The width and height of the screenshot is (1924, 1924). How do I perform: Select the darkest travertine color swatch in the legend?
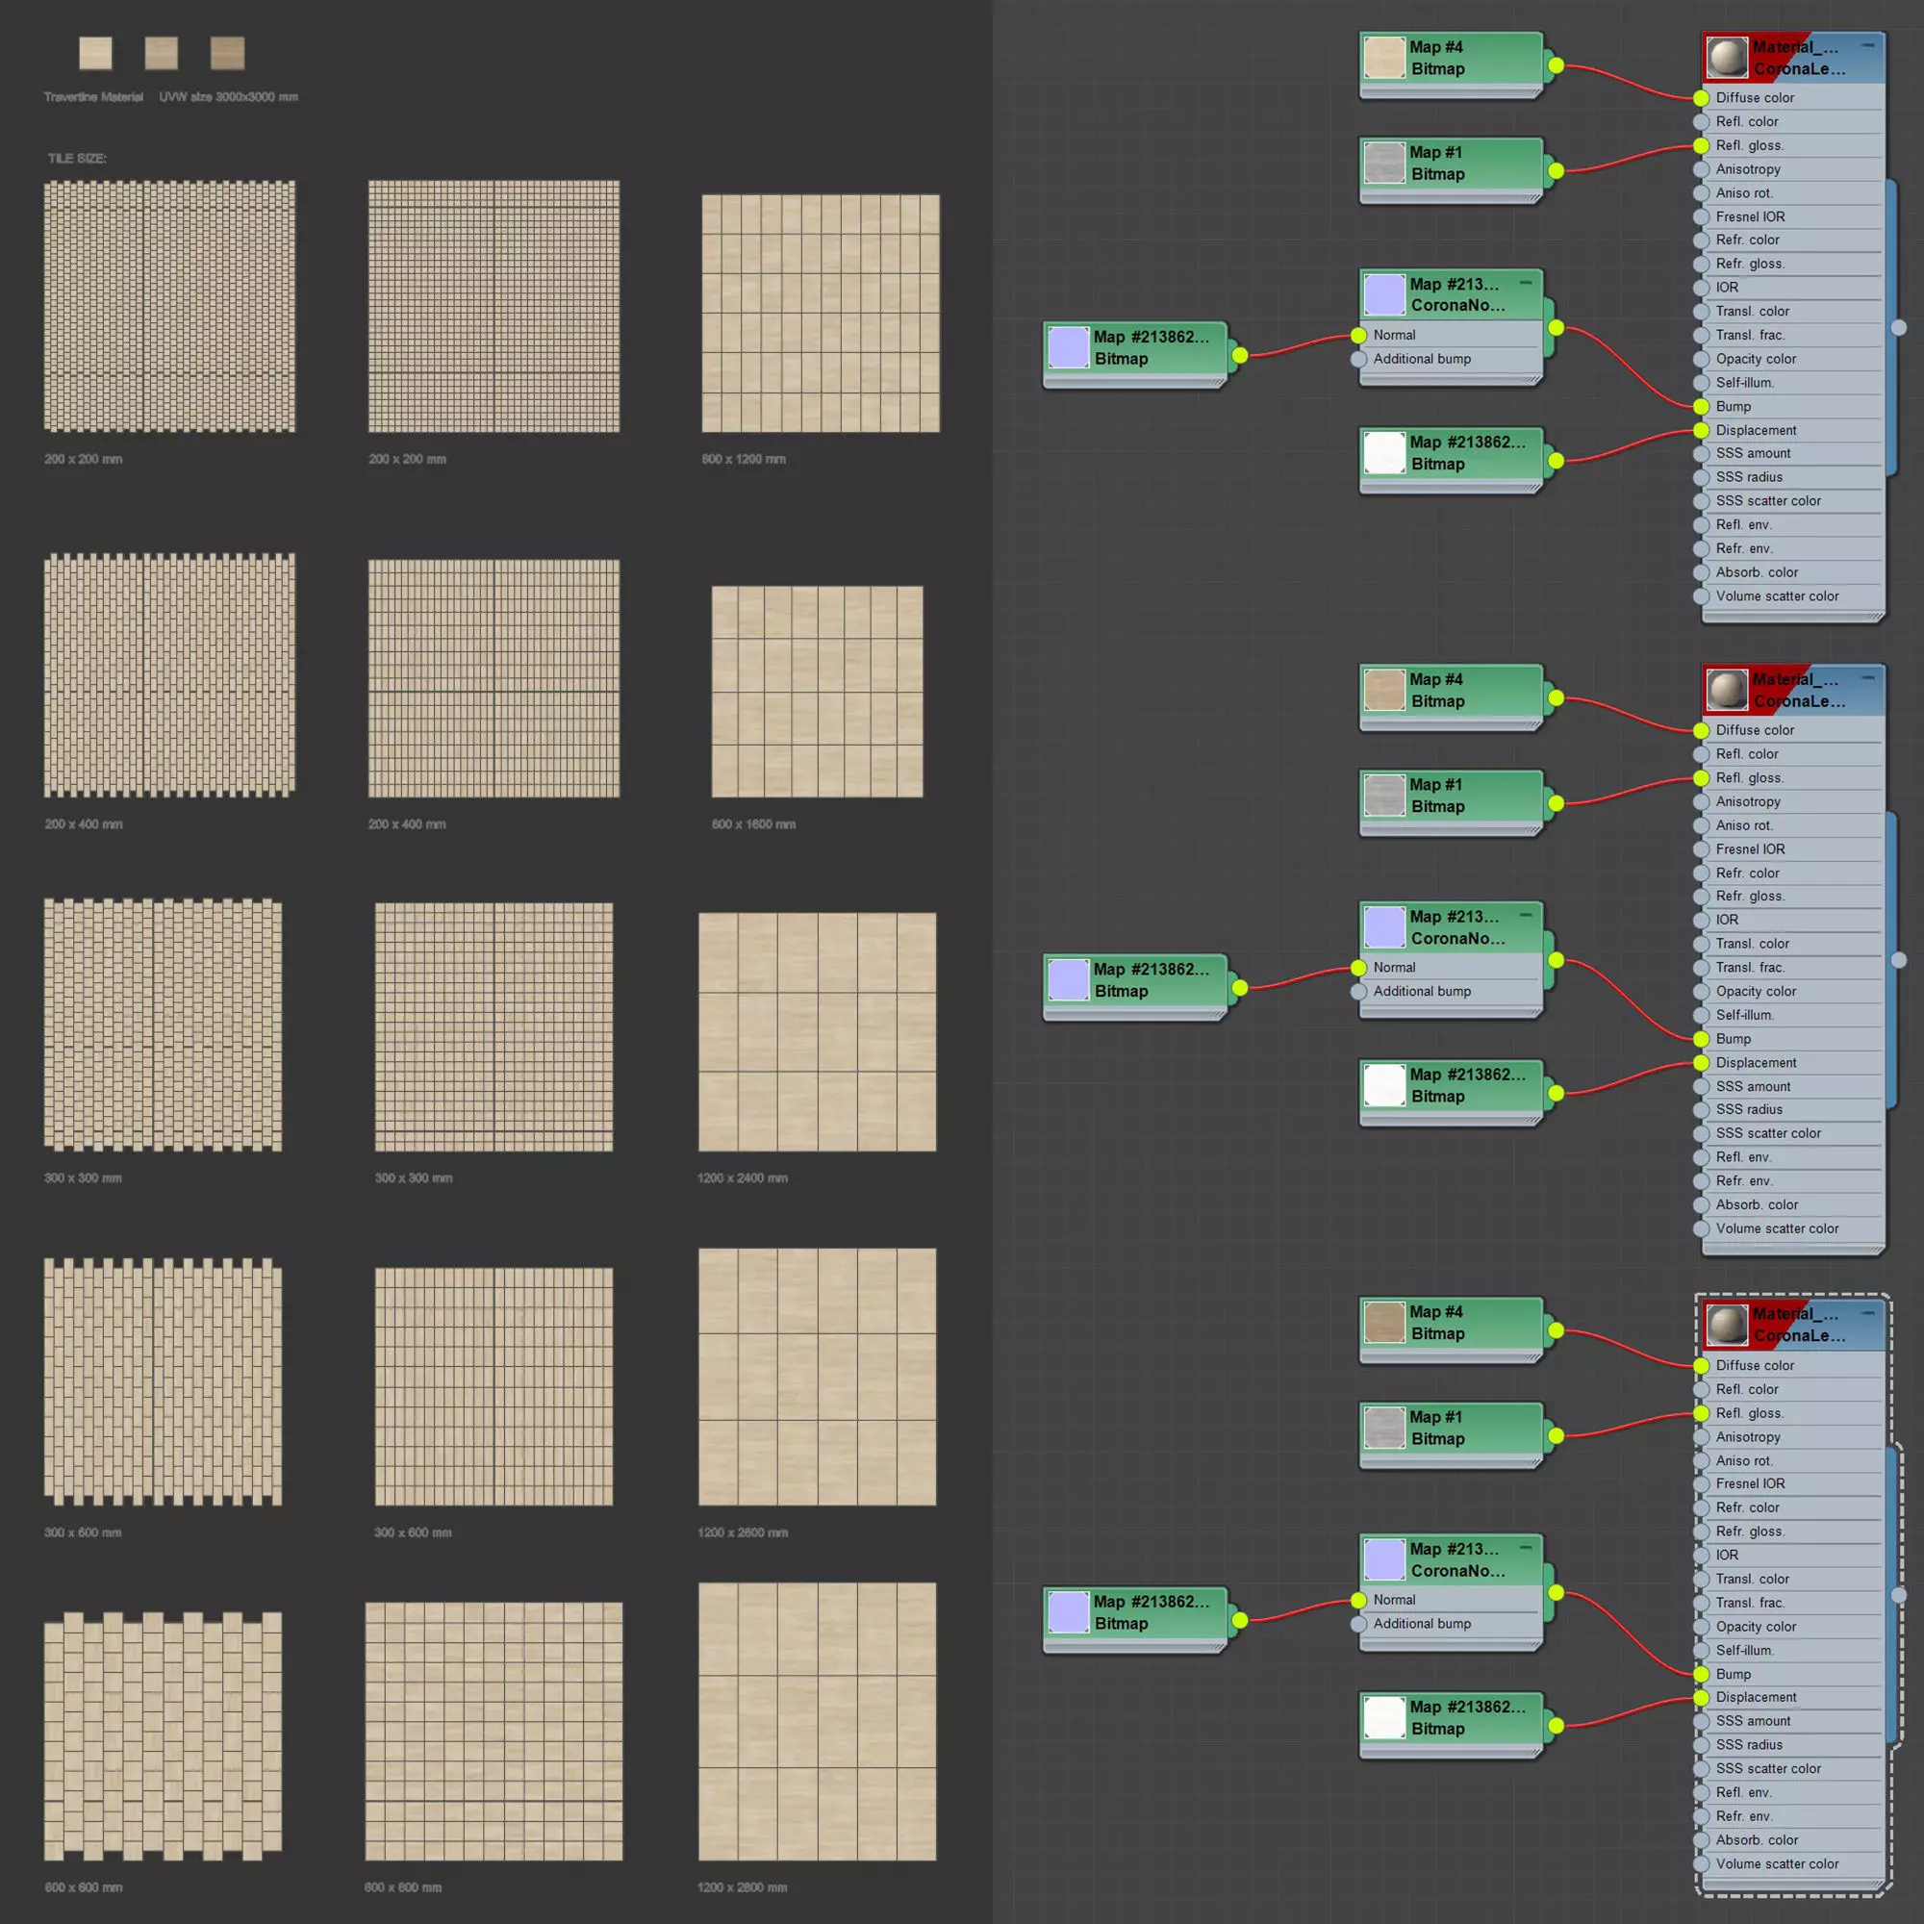(227, 53)
